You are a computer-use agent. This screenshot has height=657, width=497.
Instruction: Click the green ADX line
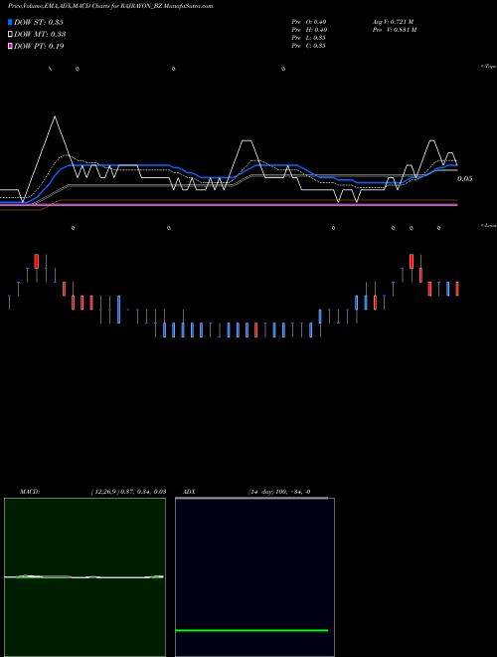(x=251, y=630)
